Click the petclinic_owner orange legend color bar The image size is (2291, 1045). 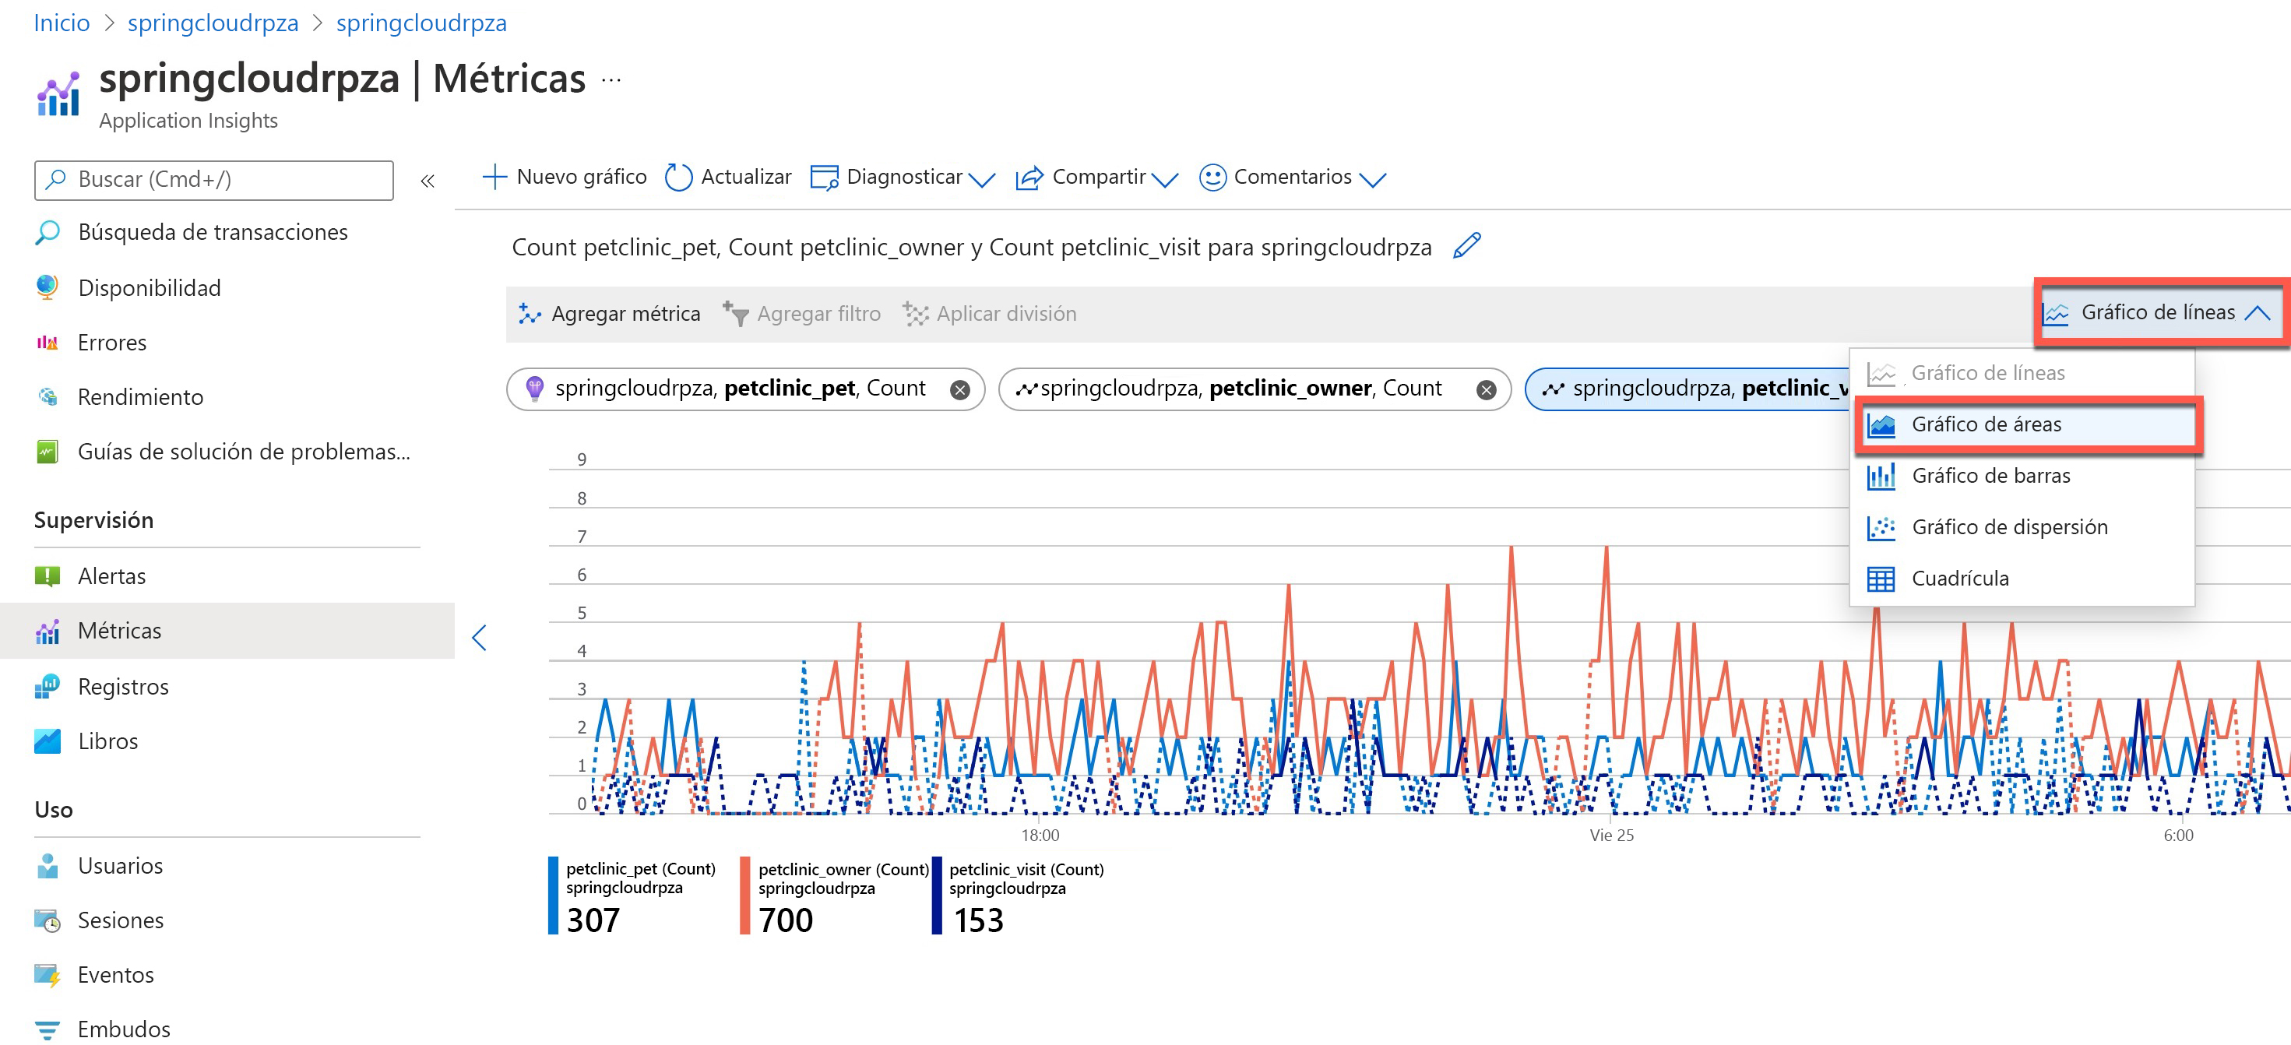[744, 895]
